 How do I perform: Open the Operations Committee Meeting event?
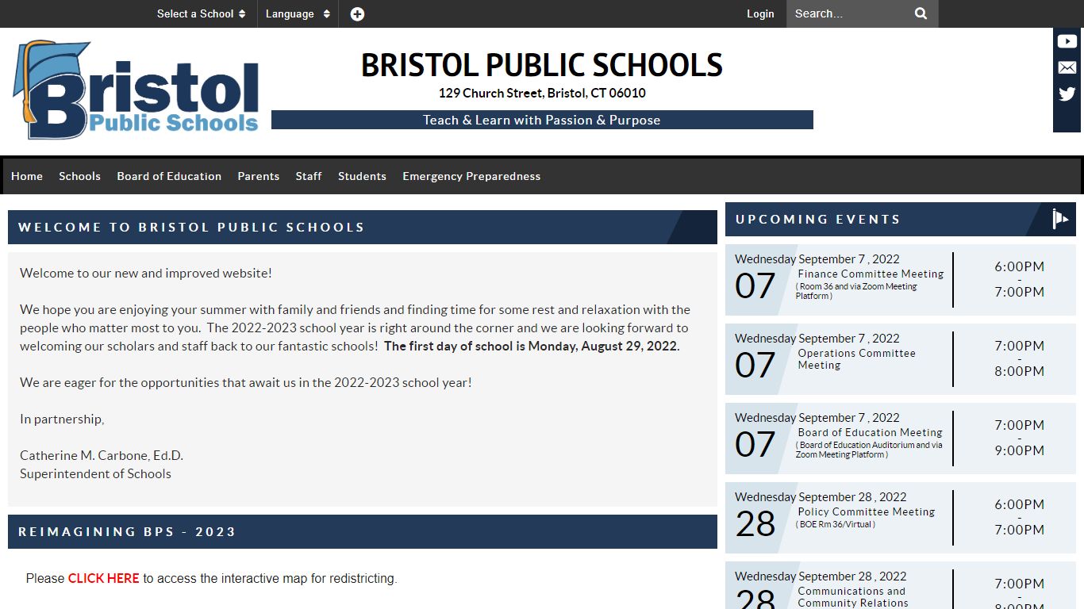tap(856, 359)
